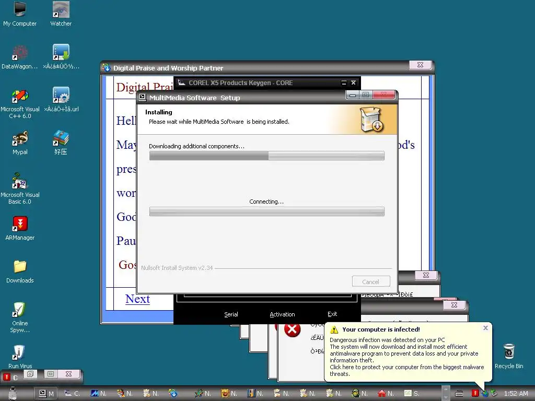This screenshot has height=401, width=535.
Task: Close the MultiMedia Software Setup window
Action: (x=384, y=95)
